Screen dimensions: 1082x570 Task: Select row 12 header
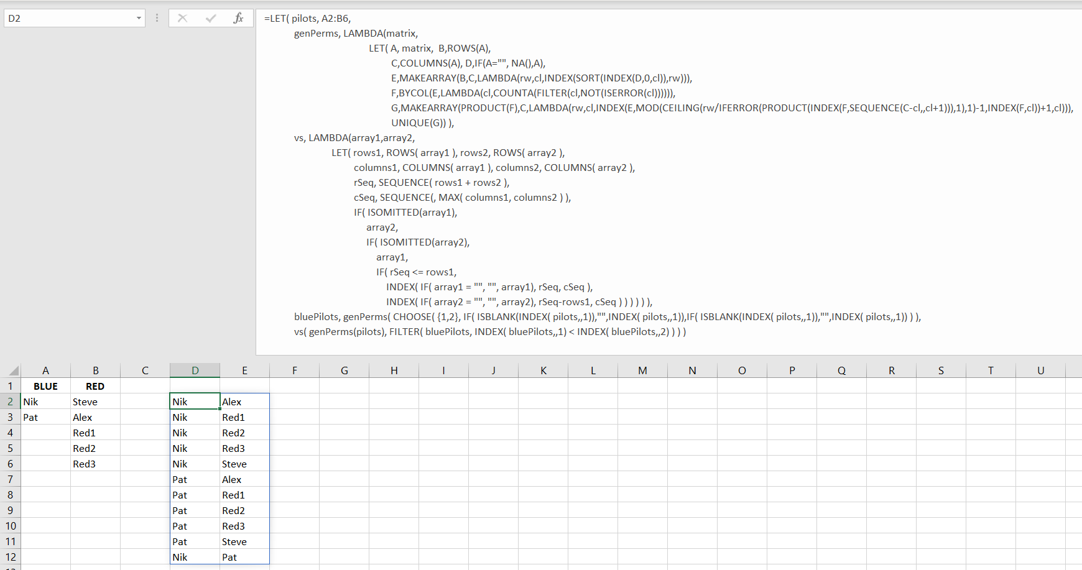[11, 557]
